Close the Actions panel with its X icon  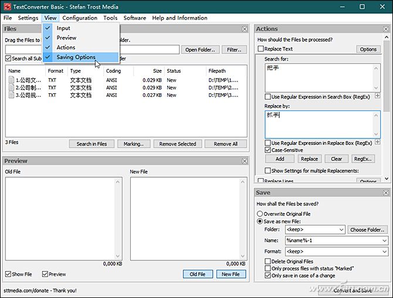point(385,29)
